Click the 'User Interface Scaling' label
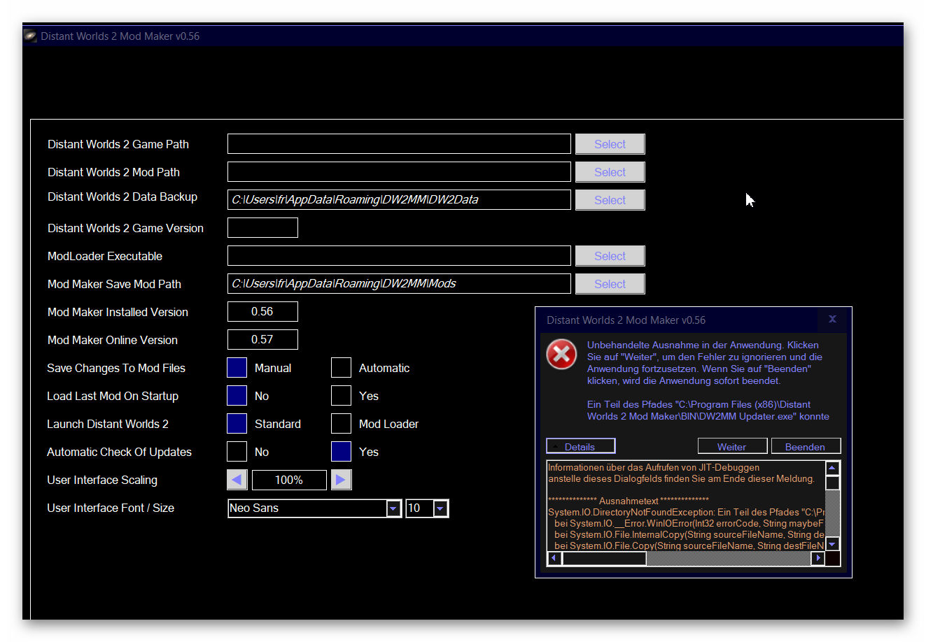This screenshot has height=642, width=926. click(x=102, y=480)
